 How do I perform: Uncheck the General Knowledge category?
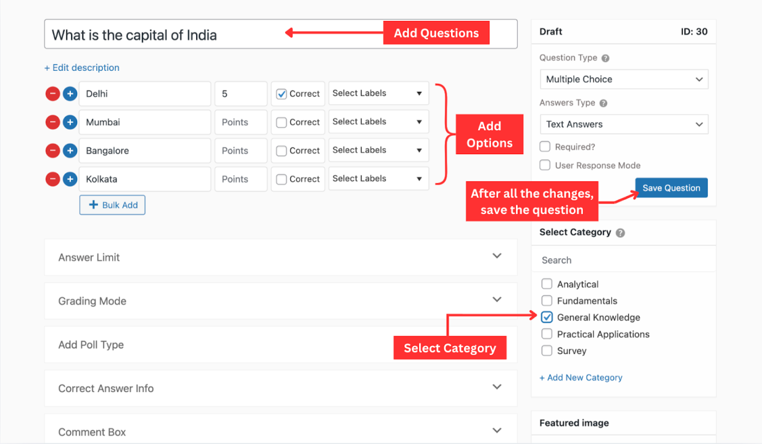click(547, 317)
